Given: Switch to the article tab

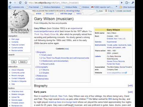Looking at the screenshot, I should coord(38,14).
